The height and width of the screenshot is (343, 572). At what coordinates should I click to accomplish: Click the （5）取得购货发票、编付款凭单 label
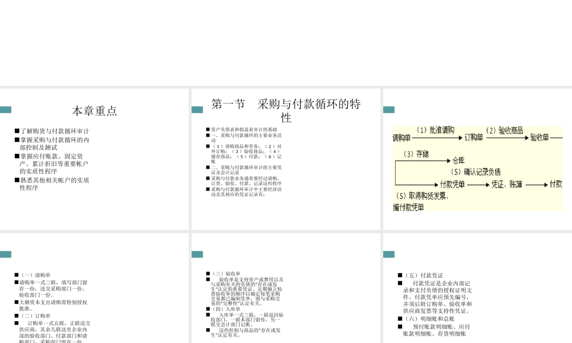tap(423, 200)
